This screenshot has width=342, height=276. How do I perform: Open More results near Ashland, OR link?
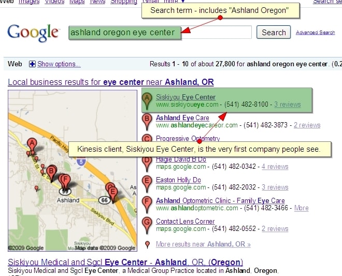(203, 244)
